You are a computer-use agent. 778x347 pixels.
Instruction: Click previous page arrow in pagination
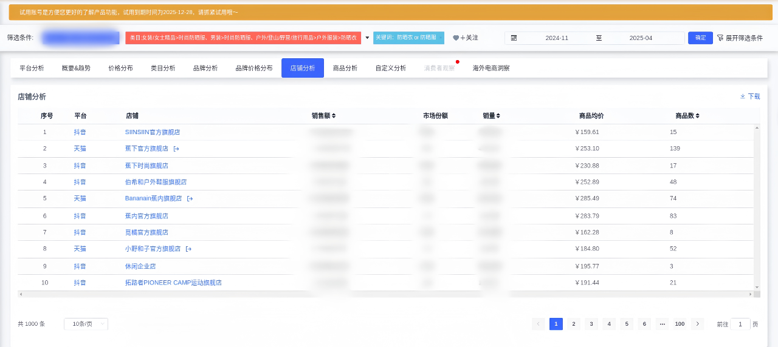(539, 324)
